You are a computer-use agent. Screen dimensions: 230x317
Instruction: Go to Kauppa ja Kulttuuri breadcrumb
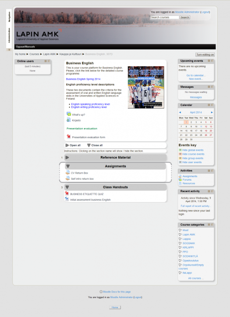71,54
